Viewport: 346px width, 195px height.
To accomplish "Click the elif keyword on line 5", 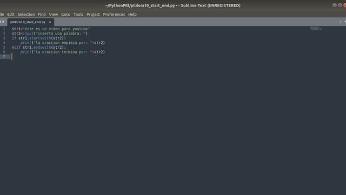I will click(x=16, y=47).
